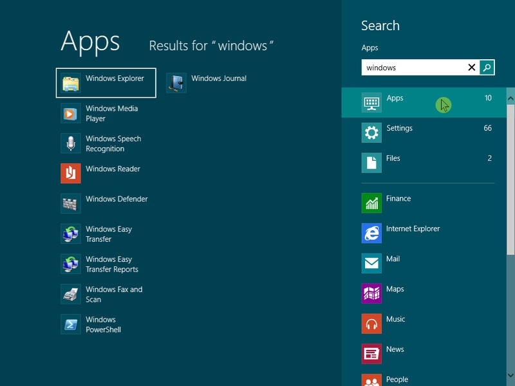This screenshot has width=515, height=386.
Task: Click the Files document icon
Action: click(371, 163)
